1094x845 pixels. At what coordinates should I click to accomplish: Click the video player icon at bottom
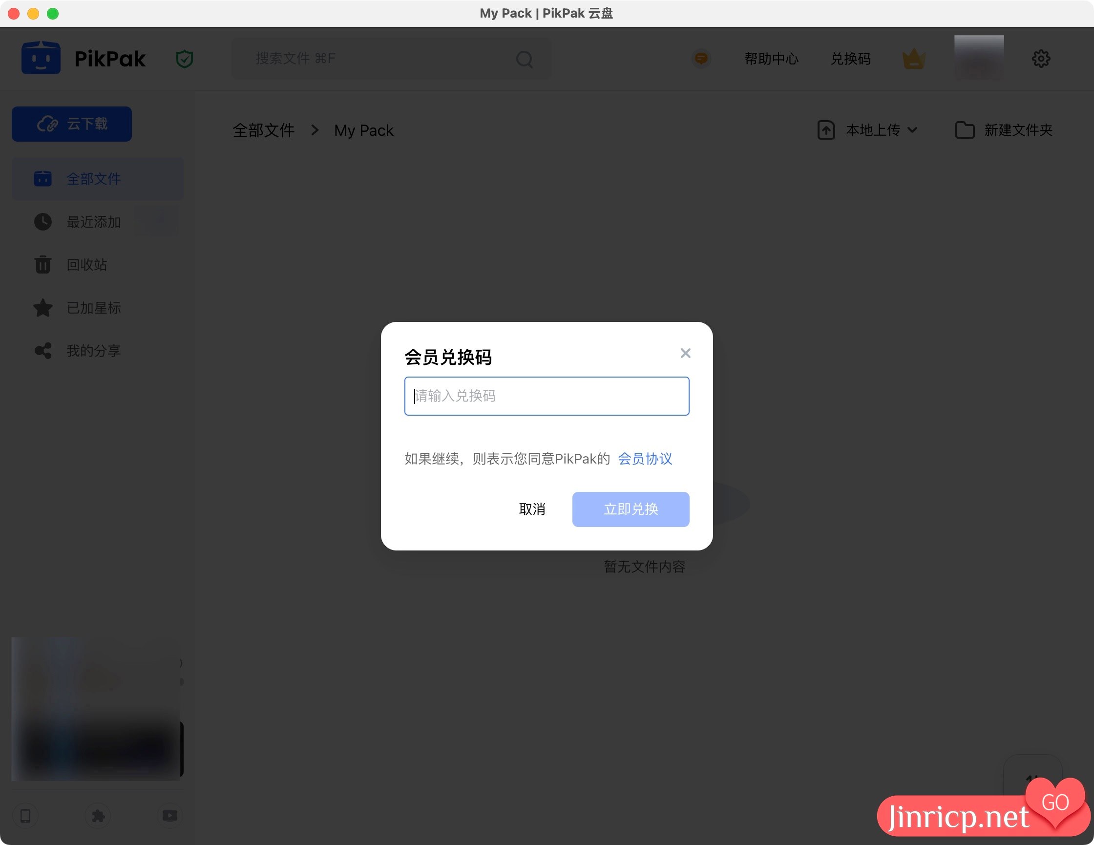[x=170, y=816]
